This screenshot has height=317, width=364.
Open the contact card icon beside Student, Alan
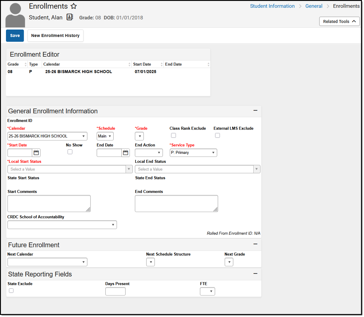click(70, 17)
